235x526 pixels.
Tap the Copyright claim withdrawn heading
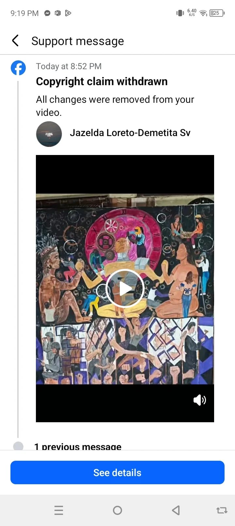102,81
